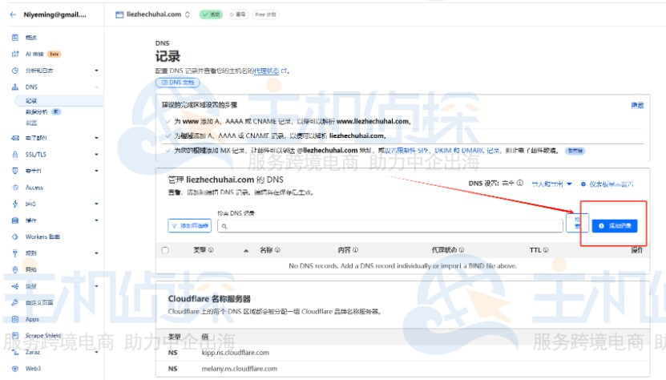666x380 pixels.
Task: Click the add filter button
Action: click(x=190, y=226)
